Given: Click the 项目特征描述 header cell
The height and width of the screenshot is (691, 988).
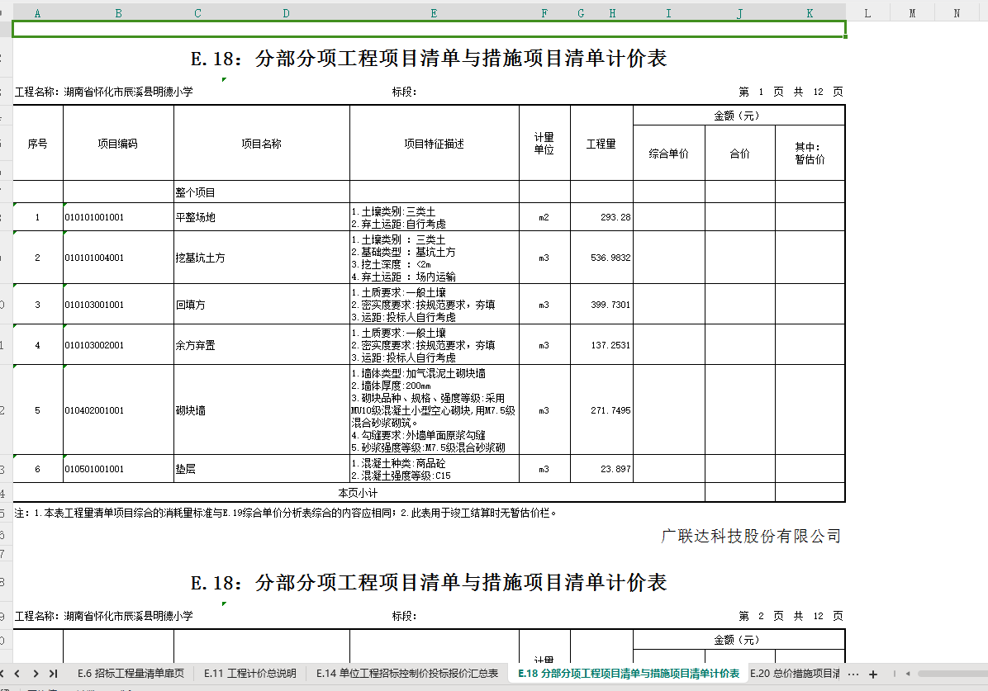Looking at the screenshot, I should [435, 144].
